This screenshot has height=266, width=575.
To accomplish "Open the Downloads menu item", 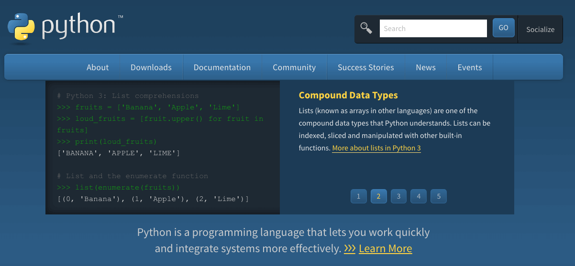I will pyautogui.click(x=151, y=67).
